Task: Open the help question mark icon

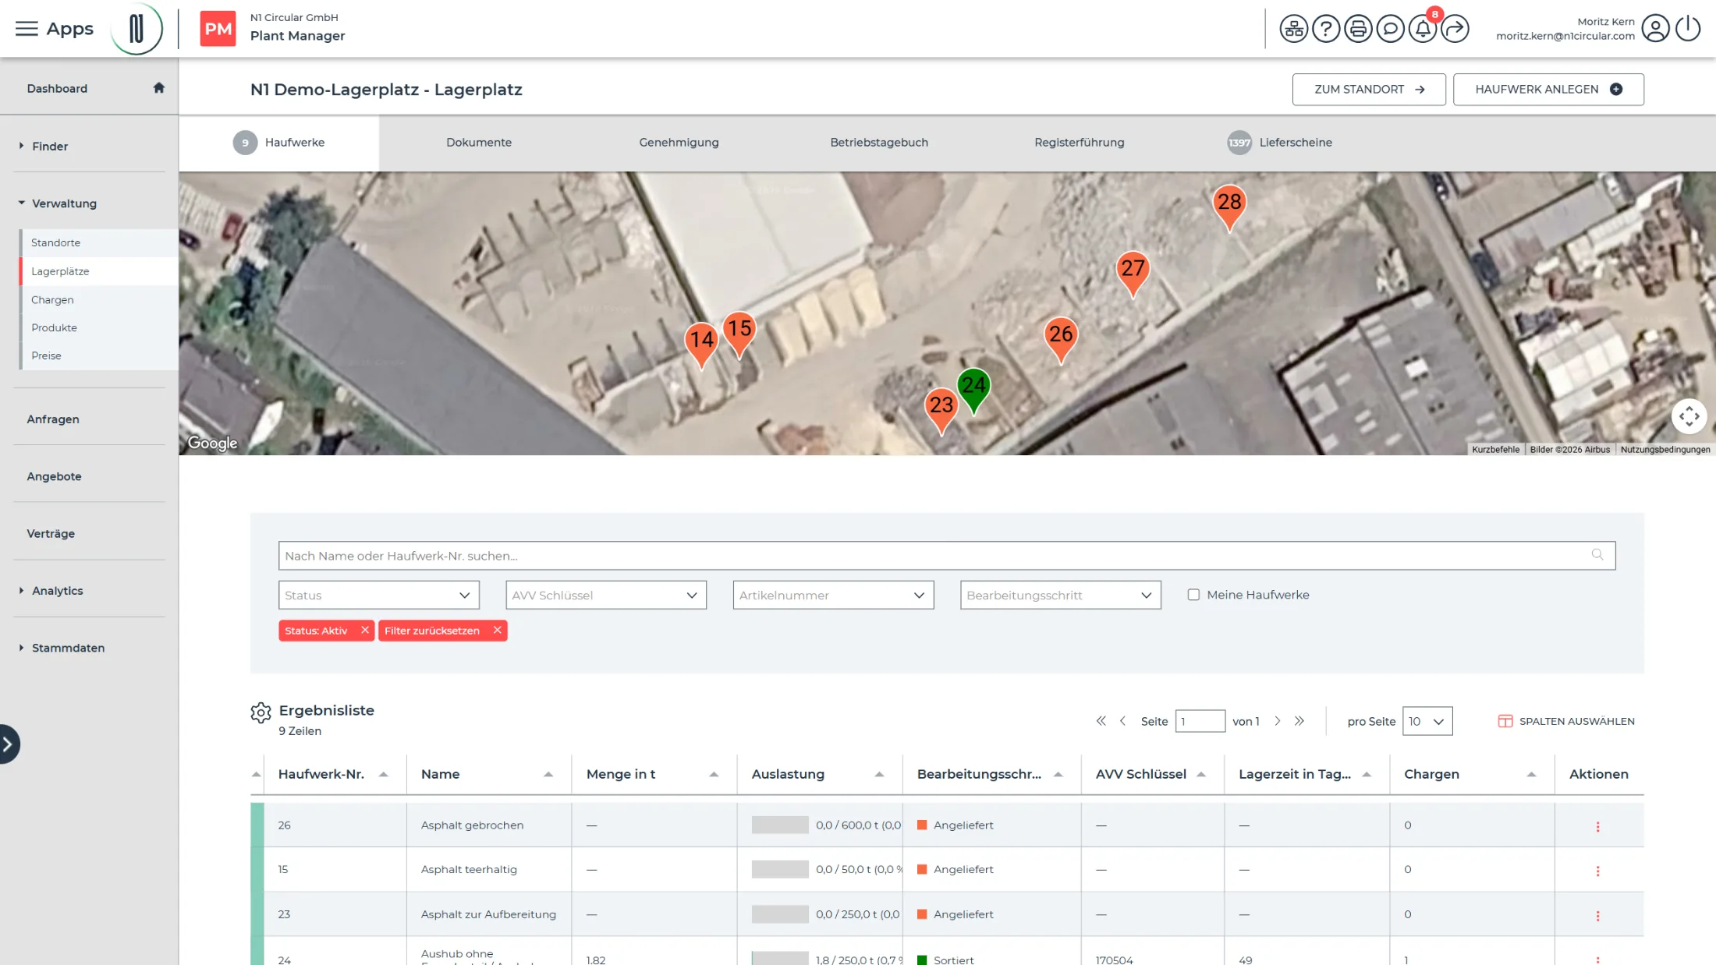Action: pyautogui.click(x=1326, y=29)
